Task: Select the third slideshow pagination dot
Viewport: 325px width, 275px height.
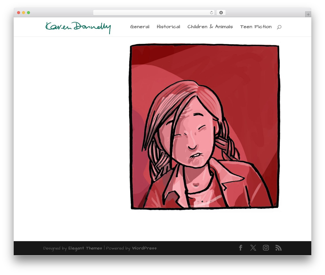Action: tap(206, 201)
